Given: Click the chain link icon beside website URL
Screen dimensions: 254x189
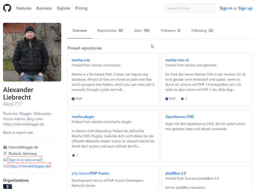Looking at the screenshot, I should 5,166.
